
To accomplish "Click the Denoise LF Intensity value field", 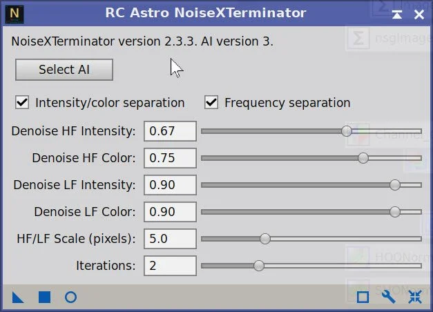I will (170, 185).
